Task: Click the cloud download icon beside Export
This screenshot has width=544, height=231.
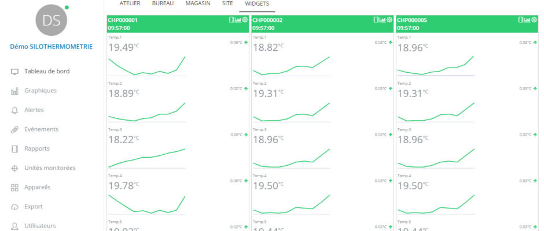Action: [14, 207]
